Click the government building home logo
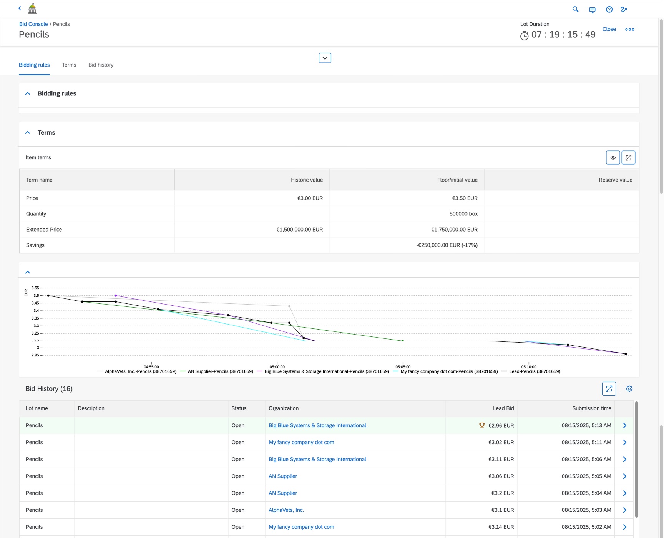The image size is (664, 538). point(32,8)
